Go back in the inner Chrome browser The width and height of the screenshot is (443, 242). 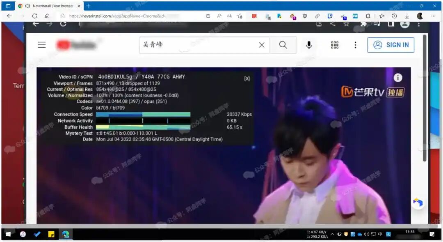pos(36,24)
